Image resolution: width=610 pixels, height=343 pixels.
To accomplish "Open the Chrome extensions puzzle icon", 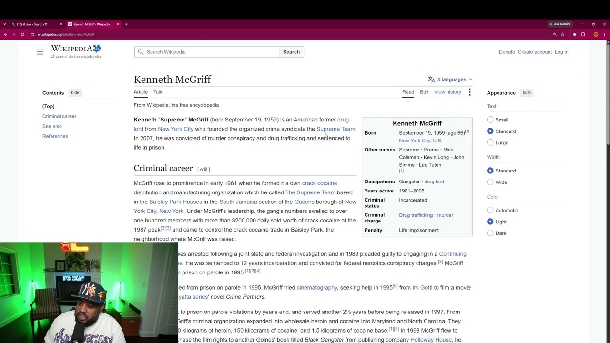I will point(583,34).
